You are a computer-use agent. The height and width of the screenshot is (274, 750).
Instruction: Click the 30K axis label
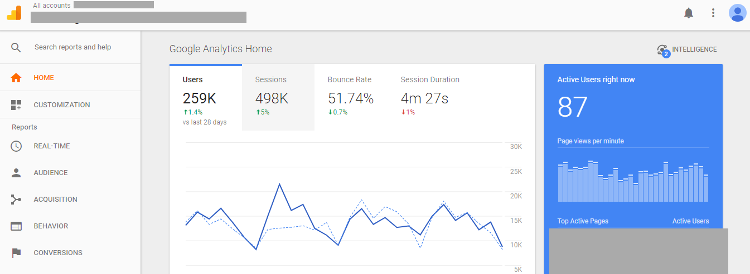[x=516, y=147]
